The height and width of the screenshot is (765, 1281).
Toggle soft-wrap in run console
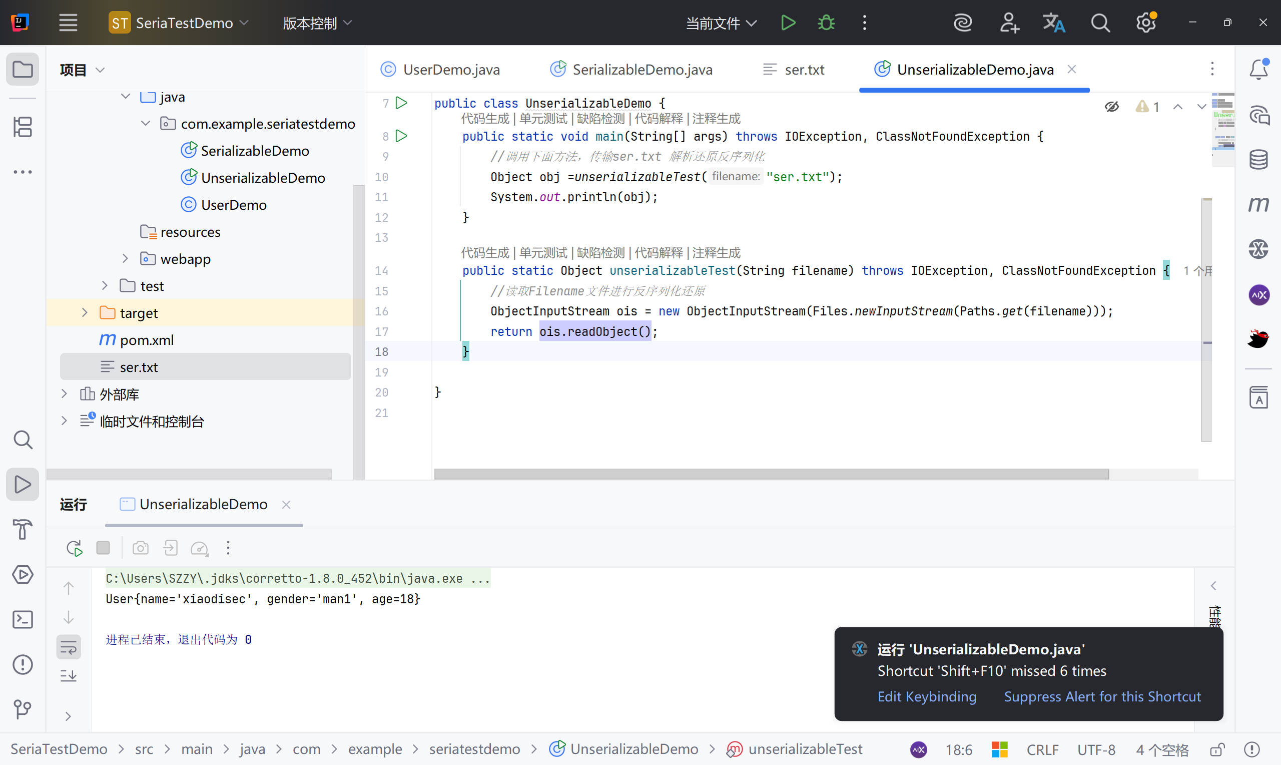click(x=69, y=646)
